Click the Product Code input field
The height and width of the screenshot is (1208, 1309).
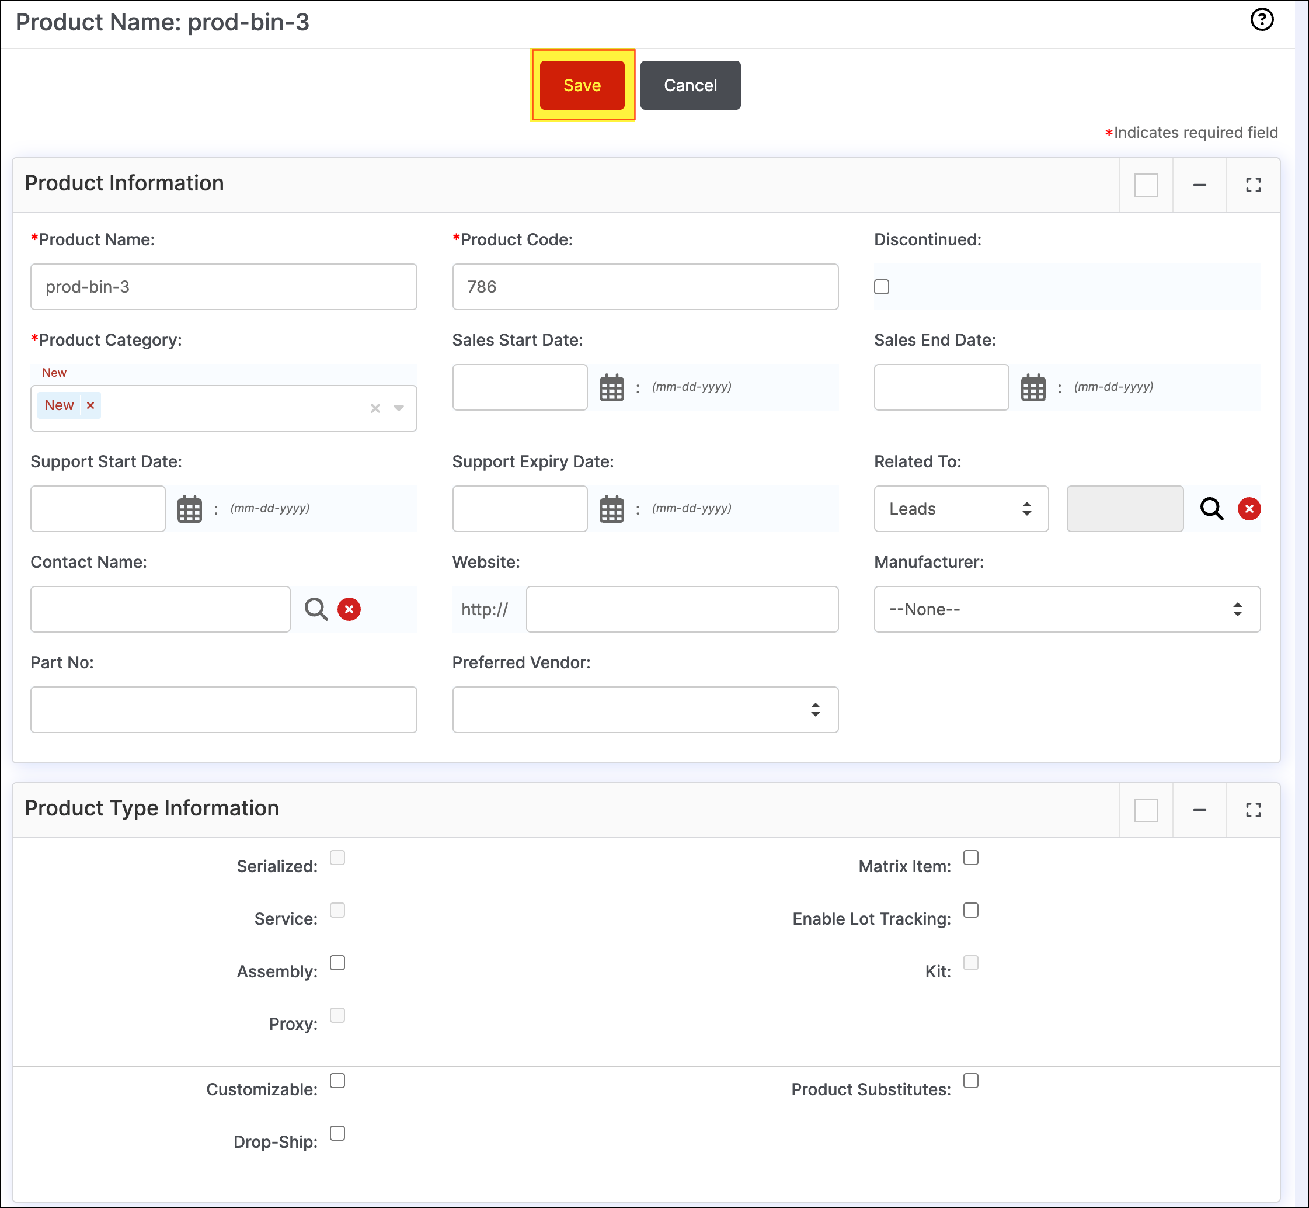pyautogui.click(x=645, y=287)
